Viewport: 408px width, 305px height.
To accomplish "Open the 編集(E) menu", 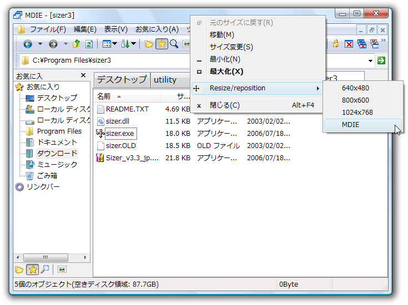I will (x=85, y=29).
